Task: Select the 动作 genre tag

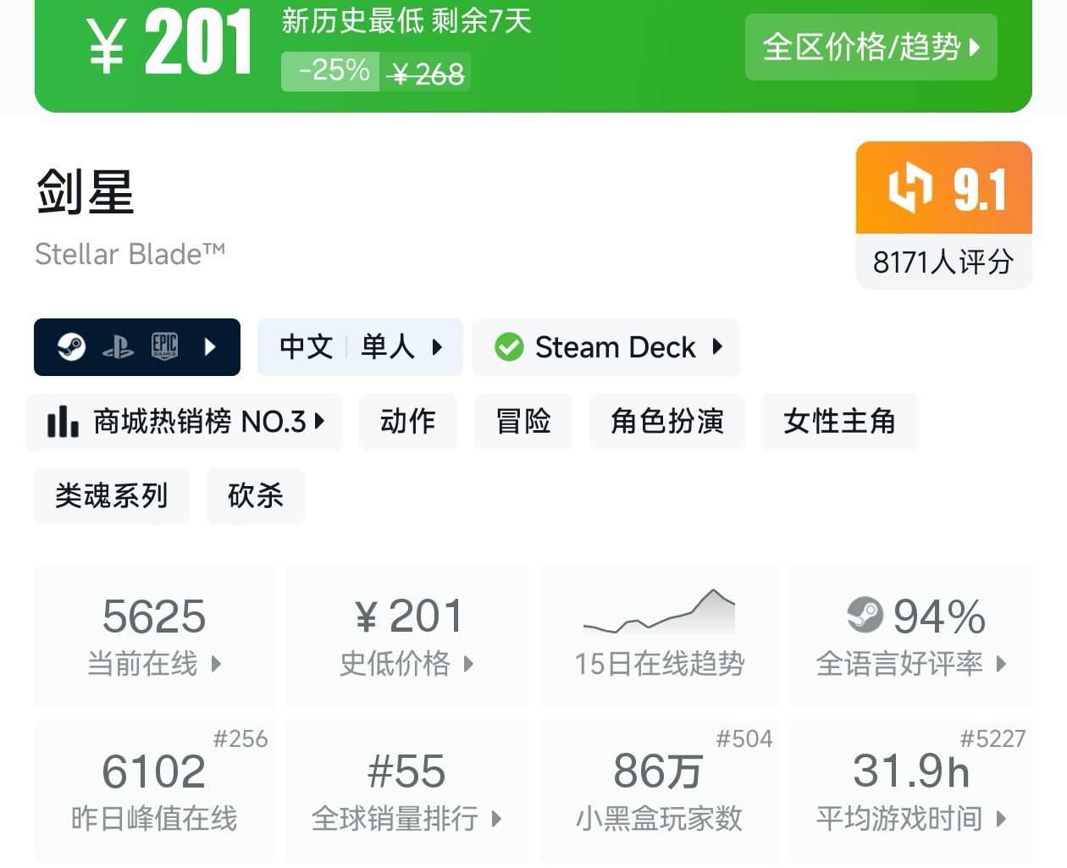Action: tap(408, 421)
